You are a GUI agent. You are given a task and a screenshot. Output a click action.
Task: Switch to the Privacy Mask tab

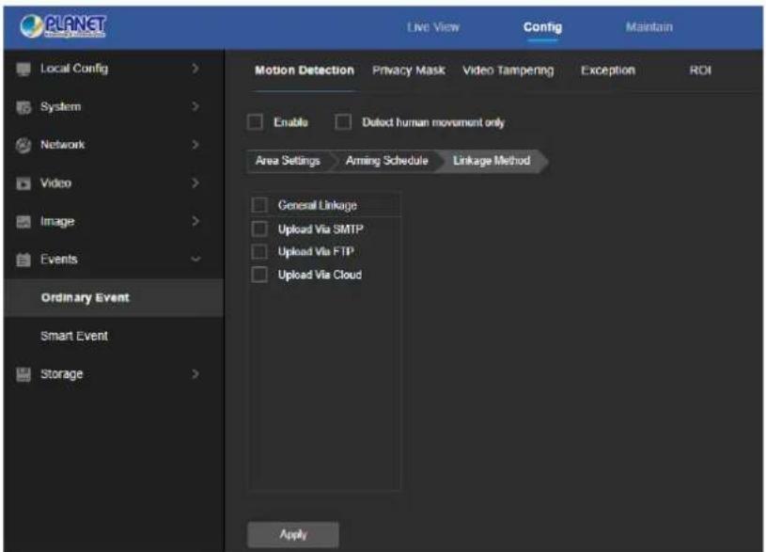pos(409,71)
